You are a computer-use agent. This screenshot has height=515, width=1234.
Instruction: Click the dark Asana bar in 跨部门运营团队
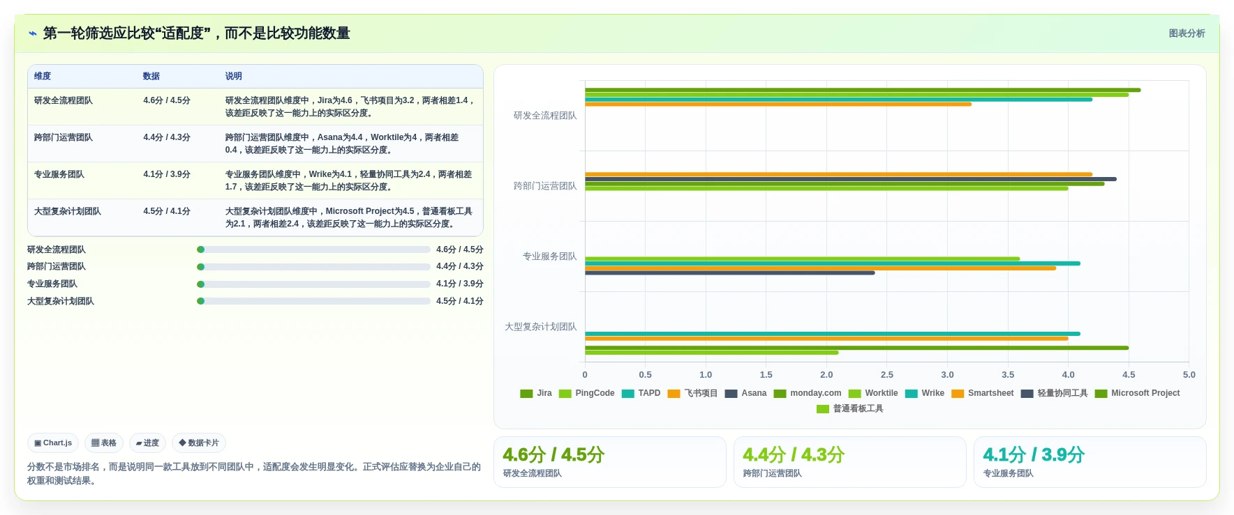851,179
